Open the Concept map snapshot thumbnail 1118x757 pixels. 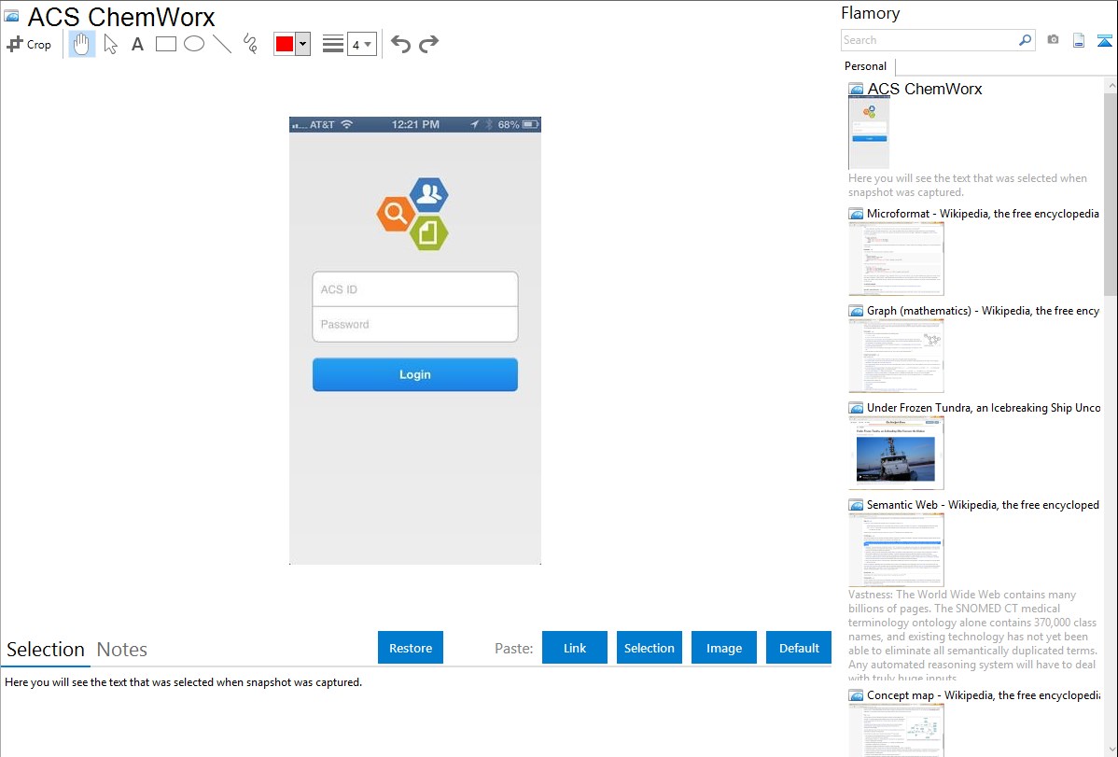pyautogui.click(x=896, y=730)
